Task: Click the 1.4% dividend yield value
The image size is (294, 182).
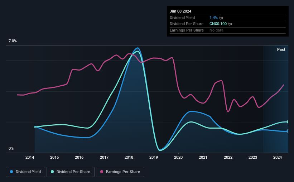Action: pyautogui.click(x=213, y=18)
